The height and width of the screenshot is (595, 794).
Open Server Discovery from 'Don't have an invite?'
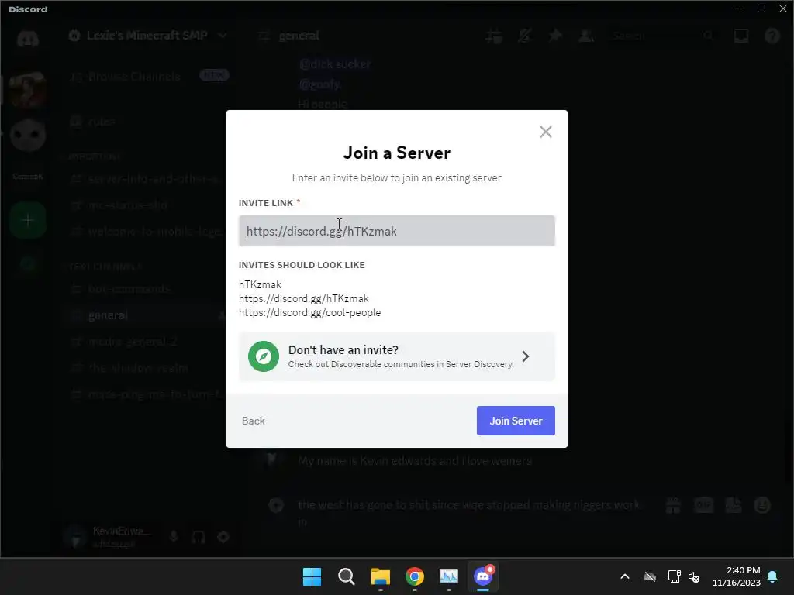(x=396, y=356)
